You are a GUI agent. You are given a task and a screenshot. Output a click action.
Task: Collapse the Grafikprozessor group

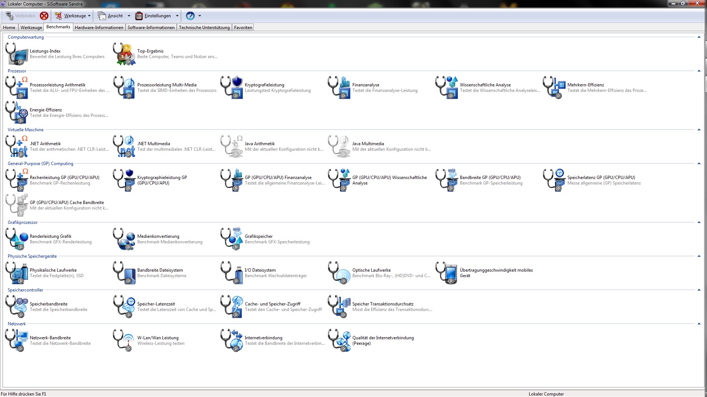point(699,222)
